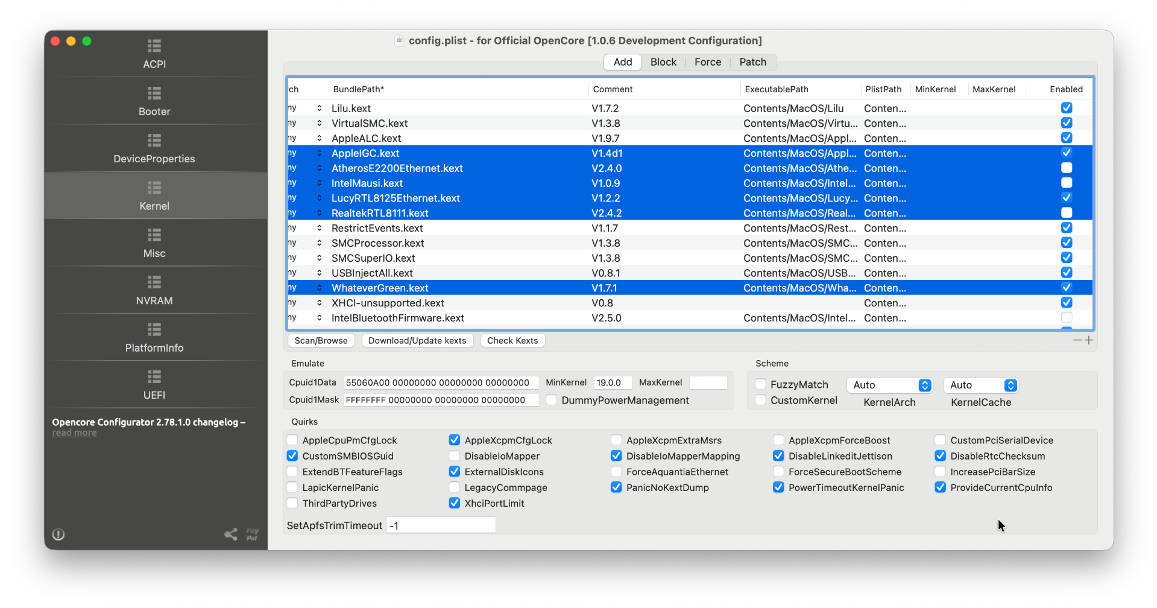This screenshot has width=1157, height=608.
Task: Check the AppleCpuPmCfgLock quirk
Action: click(292, 440)
